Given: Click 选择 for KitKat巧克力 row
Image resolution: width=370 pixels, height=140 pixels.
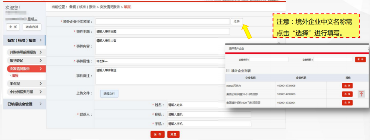Looking at the screenshot, I should click(347, 86).
